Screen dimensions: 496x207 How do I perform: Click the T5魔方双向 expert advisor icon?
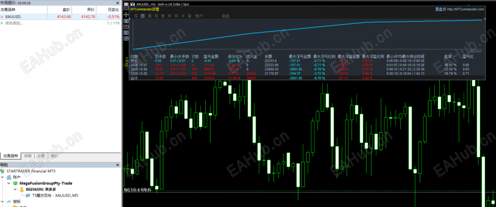click(x=28, y=195)
